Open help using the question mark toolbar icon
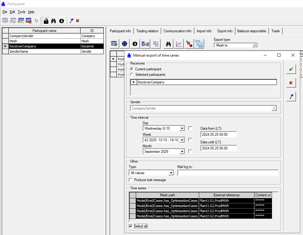This screenshot has height=235, width=303. coord(71,21)
